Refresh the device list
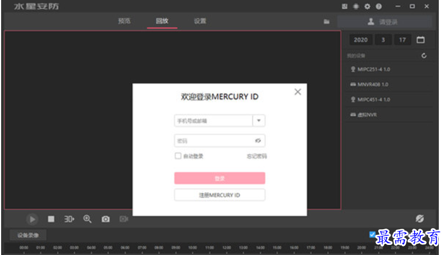The height and width of the screenshot is (255, 445). coord(424,55)
